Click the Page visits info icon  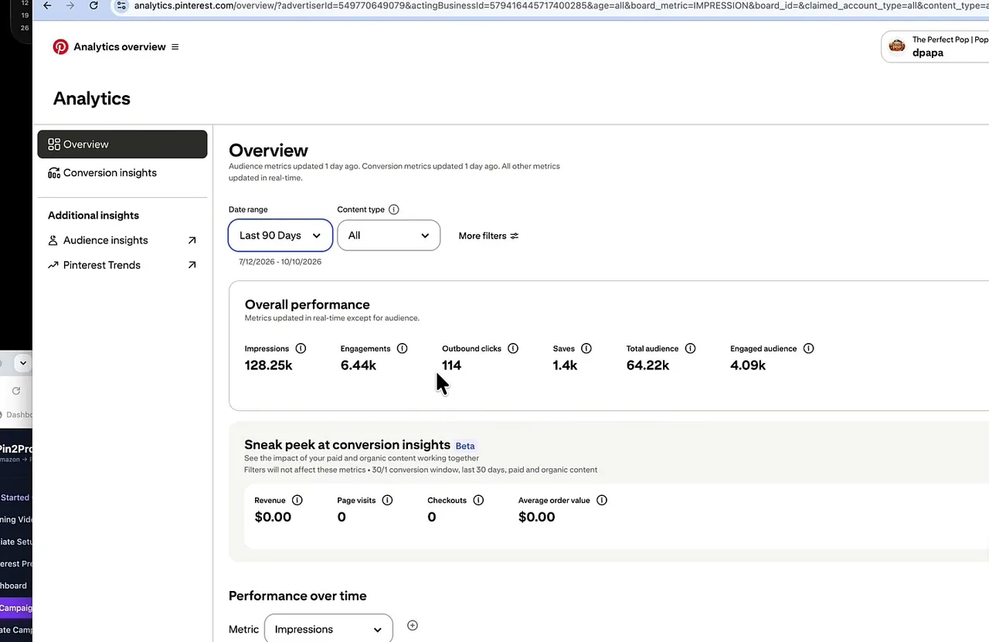point(388,501)
